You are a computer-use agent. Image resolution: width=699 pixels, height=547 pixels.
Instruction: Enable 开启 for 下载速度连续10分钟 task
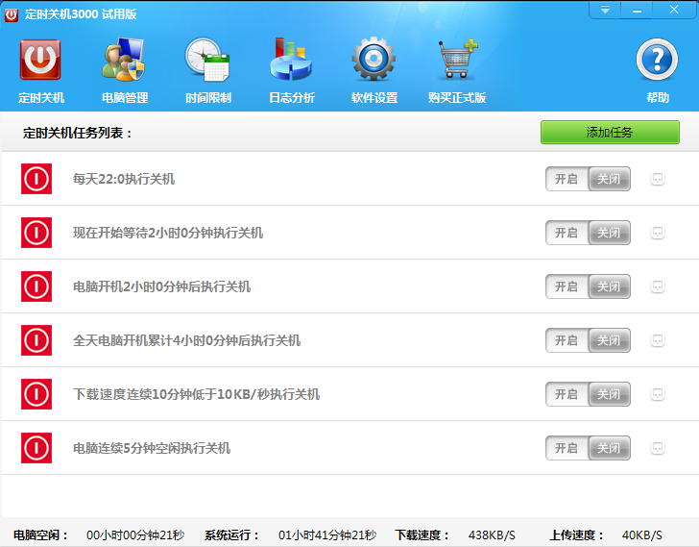[566, 394]
